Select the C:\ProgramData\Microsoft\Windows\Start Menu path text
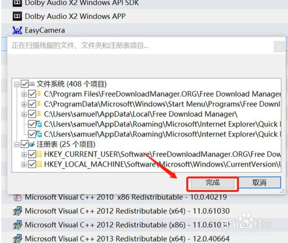Image resolution: width=288 pixels, height=243 pixels. click(x=162, y=104)
